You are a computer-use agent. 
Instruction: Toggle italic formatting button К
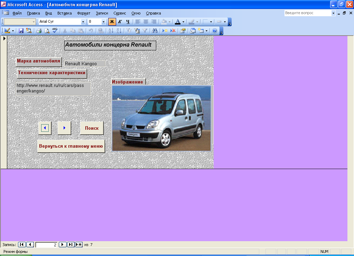point(120,22)
